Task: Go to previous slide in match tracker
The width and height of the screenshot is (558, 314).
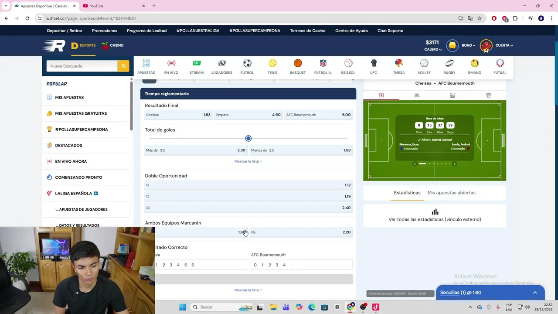Action: click(415, 164)
